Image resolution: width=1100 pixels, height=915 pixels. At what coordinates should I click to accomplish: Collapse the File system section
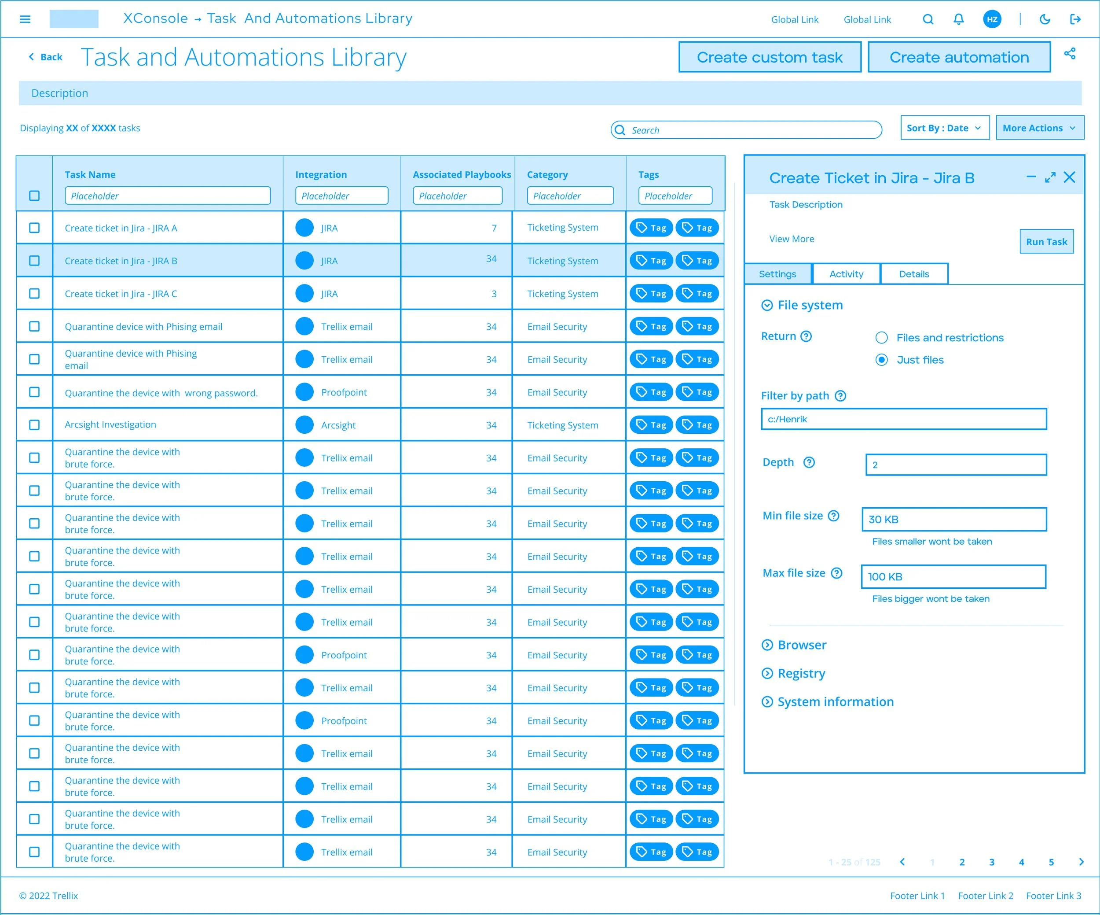click(767, 306)
